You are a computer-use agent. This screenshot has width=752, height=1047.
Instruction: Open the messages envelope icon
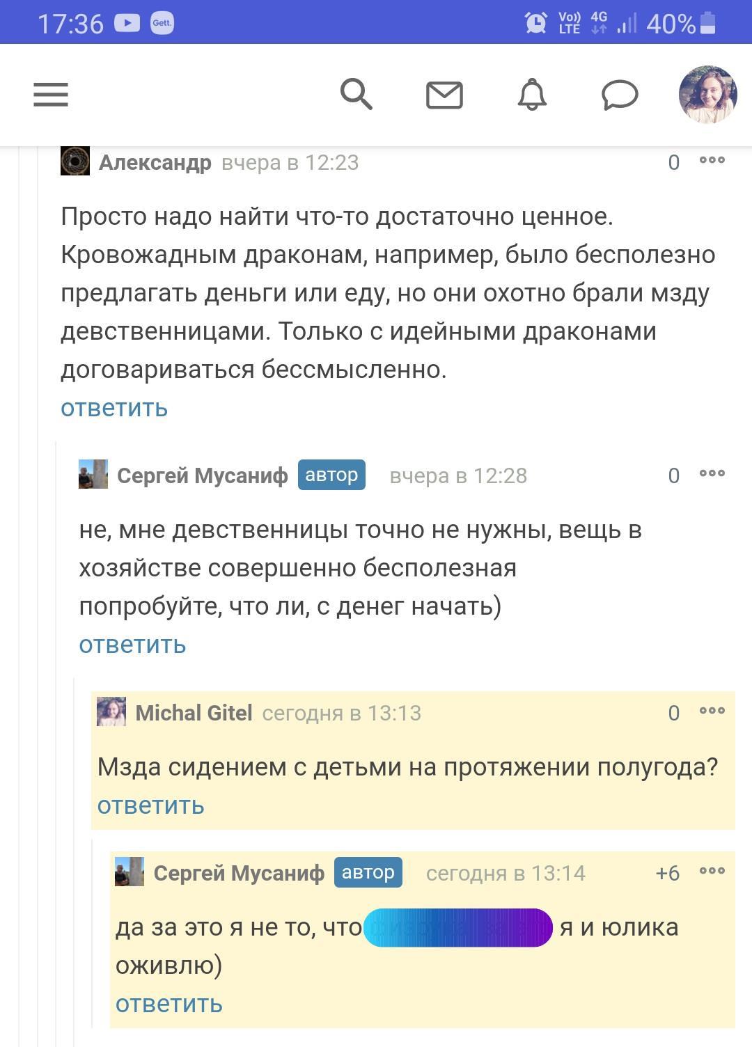click(444, 95)
